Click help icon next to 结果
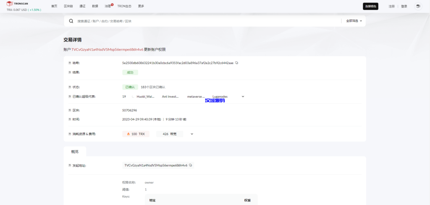This screenshot has height=205, width=430. (70, 72)
